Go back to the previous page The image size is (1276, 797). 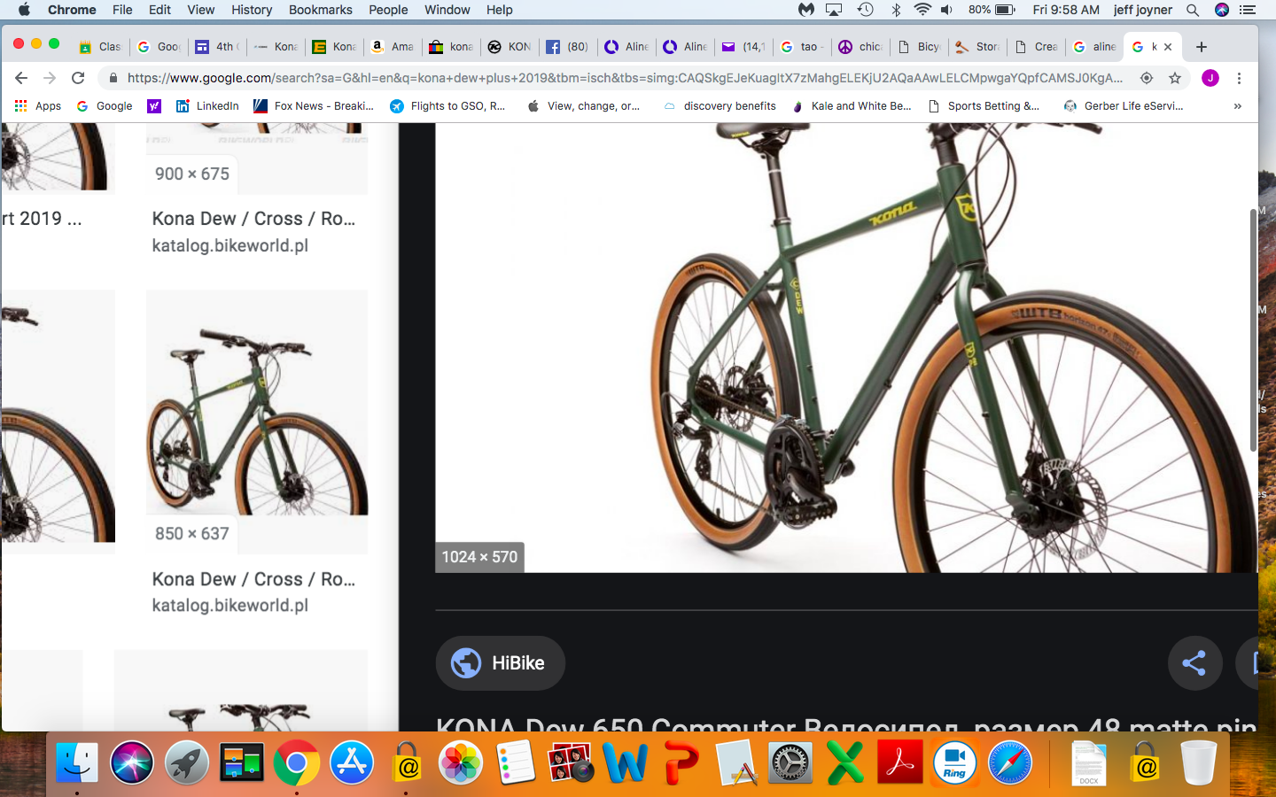(21, 78)
